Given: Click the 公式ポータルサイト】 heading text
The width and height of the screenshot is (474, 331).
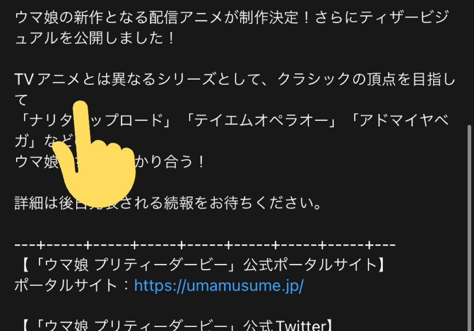Looking at the screenshot, I should (314, 264).
